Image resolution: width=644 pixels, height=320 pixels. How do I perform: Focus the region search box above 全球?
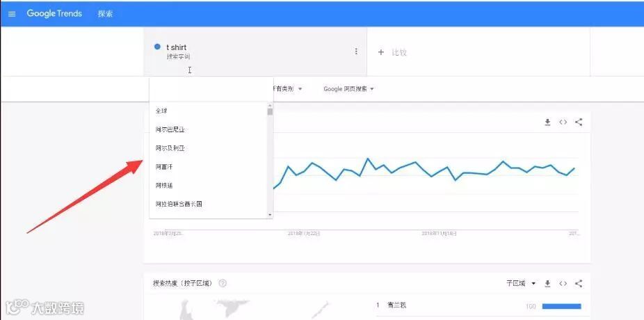[211, 89]
